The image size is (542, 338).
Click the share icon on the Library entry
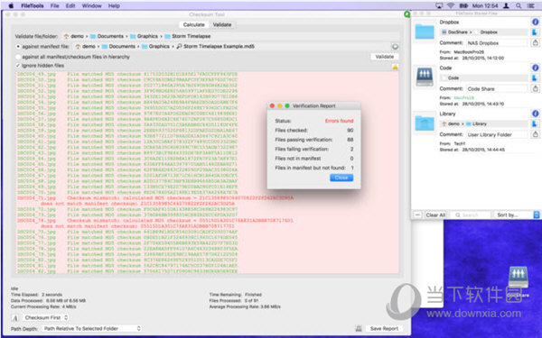coord(535,134)
